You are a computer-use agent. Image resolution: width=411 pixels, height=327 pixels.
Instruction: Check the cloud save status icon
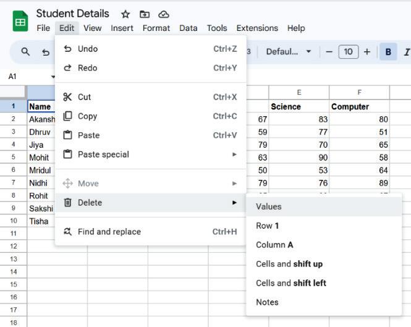pos(164,14)
